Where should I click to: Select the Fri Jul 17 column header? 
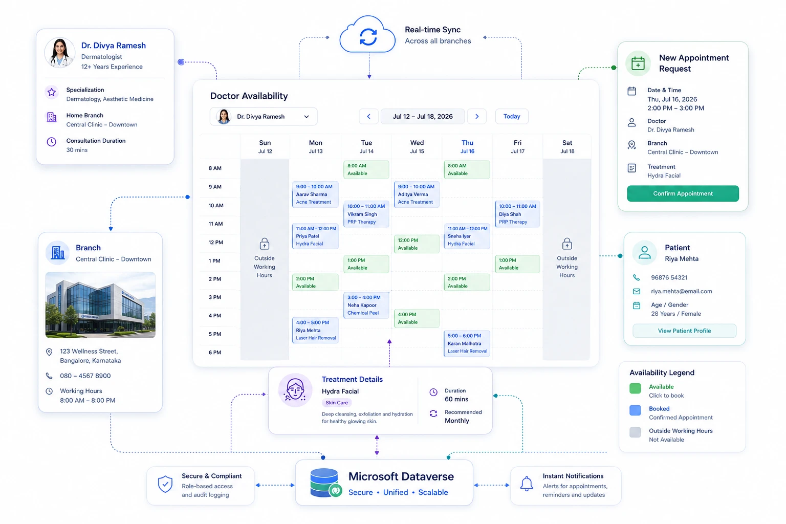pos(517,147)
